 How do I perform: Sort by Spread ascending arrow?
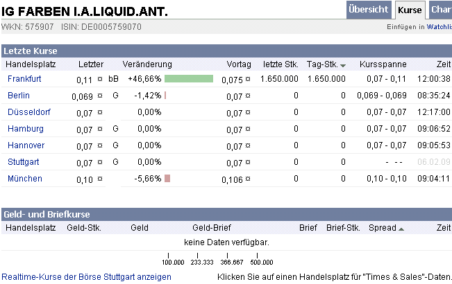(401, 229)
